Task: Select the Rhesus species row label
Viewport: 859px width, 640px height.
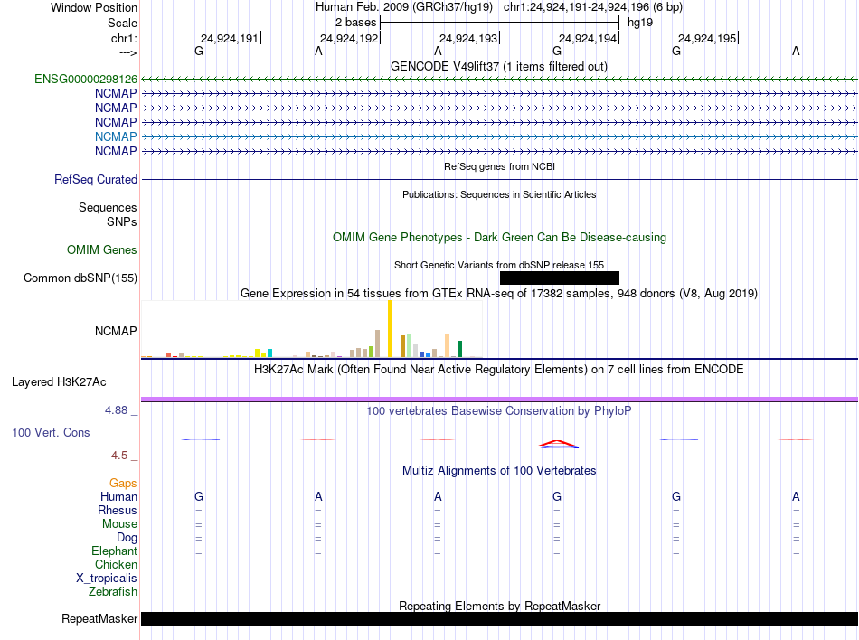Action: (118, 510)
